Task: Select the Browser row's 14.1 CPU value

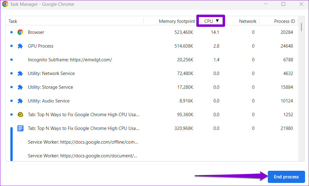Action: [215, 32]
